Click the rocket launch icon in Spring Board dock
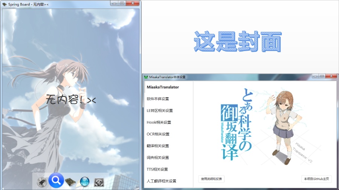 (42, 182)
